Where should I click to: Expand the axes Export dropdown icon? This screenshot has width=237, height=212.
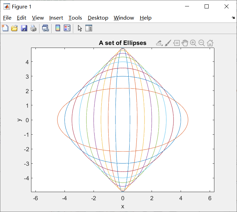point(159,43)
